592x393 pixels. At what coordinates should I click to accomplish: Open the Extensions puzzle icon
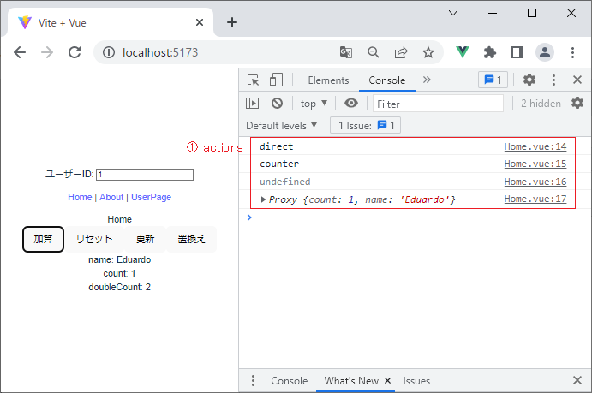490,52
